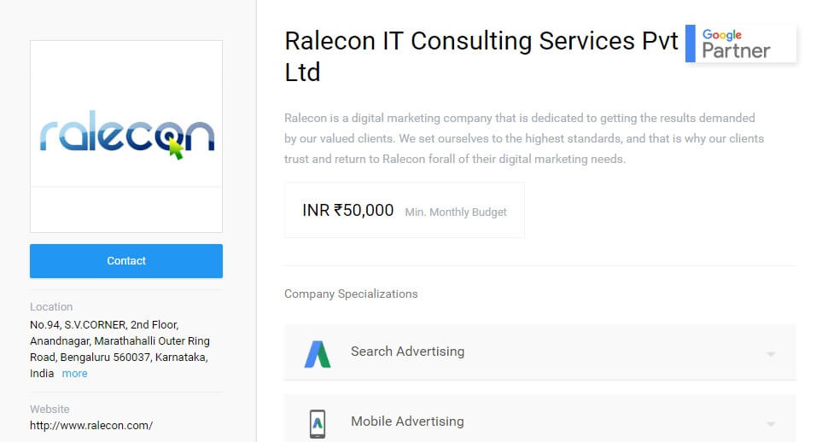This screenshot has height=442, width=822.
Task: Click the Ralecon IT Consulting Services Pvt Ltd title
Action: [481, 56]
